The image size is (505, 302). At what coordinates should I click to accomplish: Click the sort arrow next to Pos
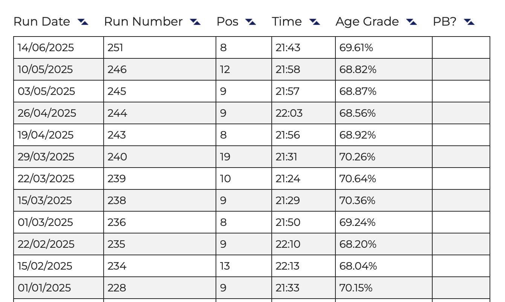(x=251, y=22)
